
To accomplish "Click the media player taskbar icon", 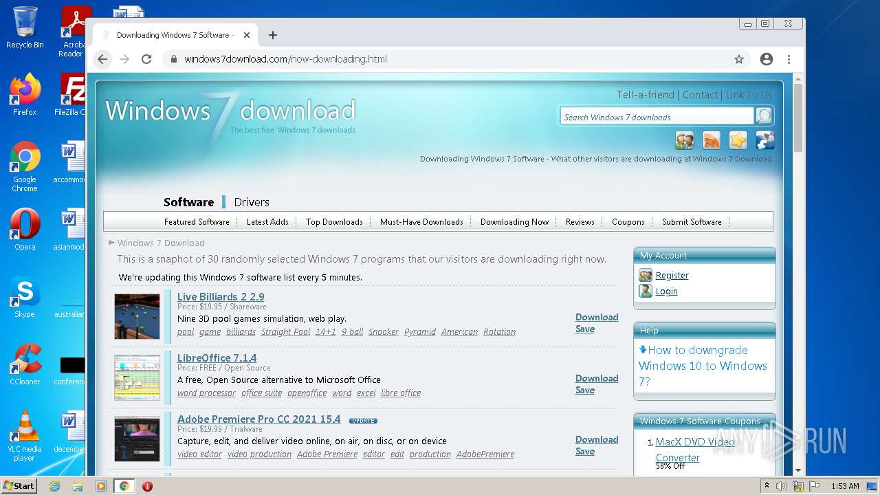I will click(x=101, y=486).
